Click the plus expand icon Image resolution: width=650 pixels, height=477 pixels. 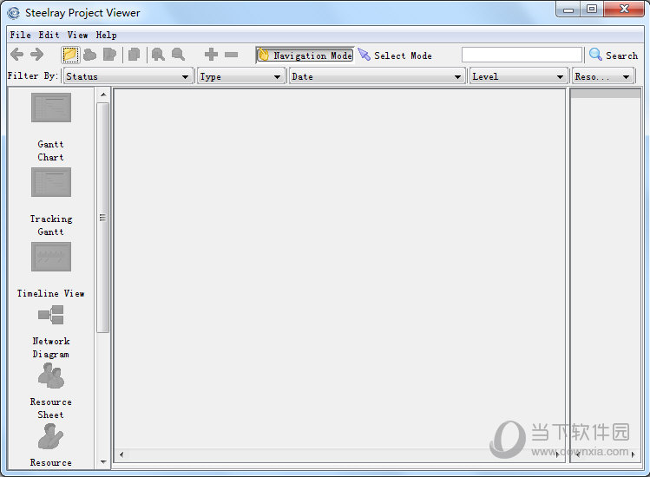coord(211,55)
